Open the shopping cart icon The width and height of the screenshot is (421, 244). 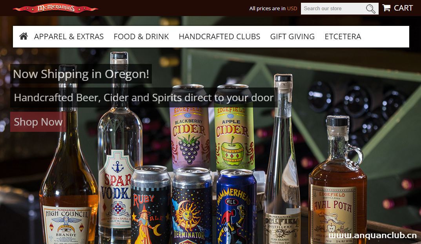[386, 8]
